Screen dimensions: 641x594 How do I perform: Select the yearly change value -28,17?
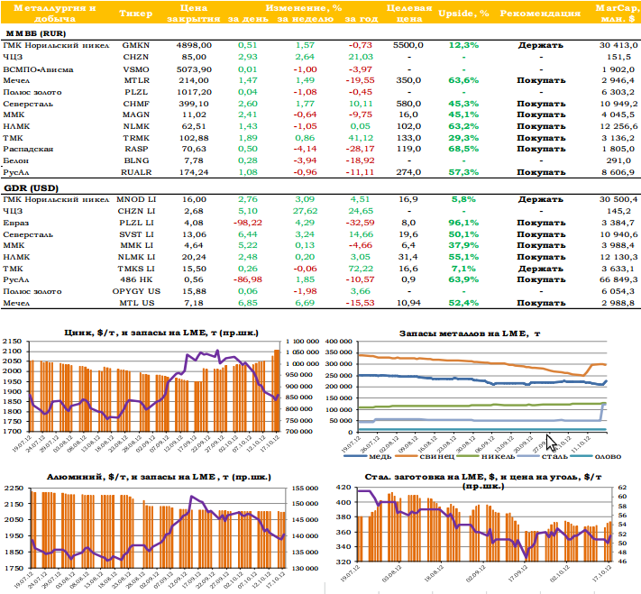360,150
